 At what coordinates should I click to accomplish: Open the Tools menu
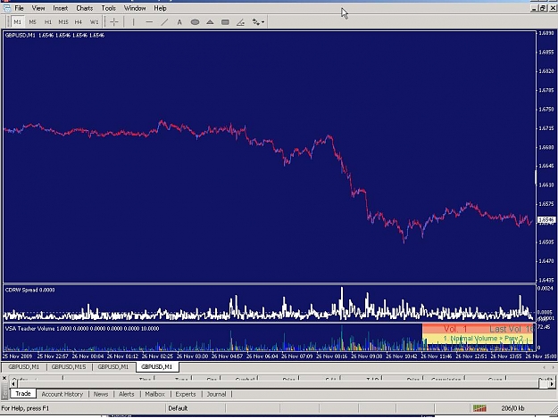(x=109, y=8)
